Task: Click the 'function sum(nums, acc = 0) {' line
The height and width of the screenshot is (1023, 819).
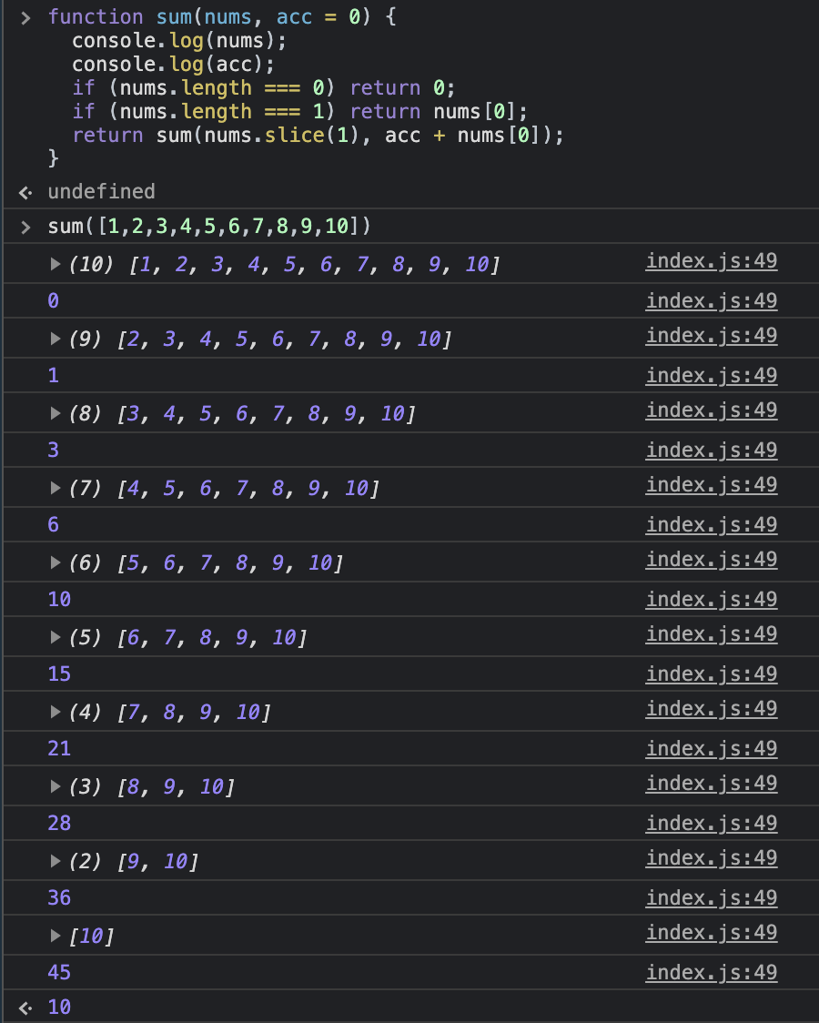Action: click(x=222, y=17)
